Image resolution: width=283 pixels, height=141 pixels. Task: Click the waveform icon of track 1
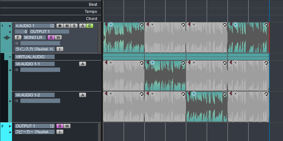click(x=7, y=38)
